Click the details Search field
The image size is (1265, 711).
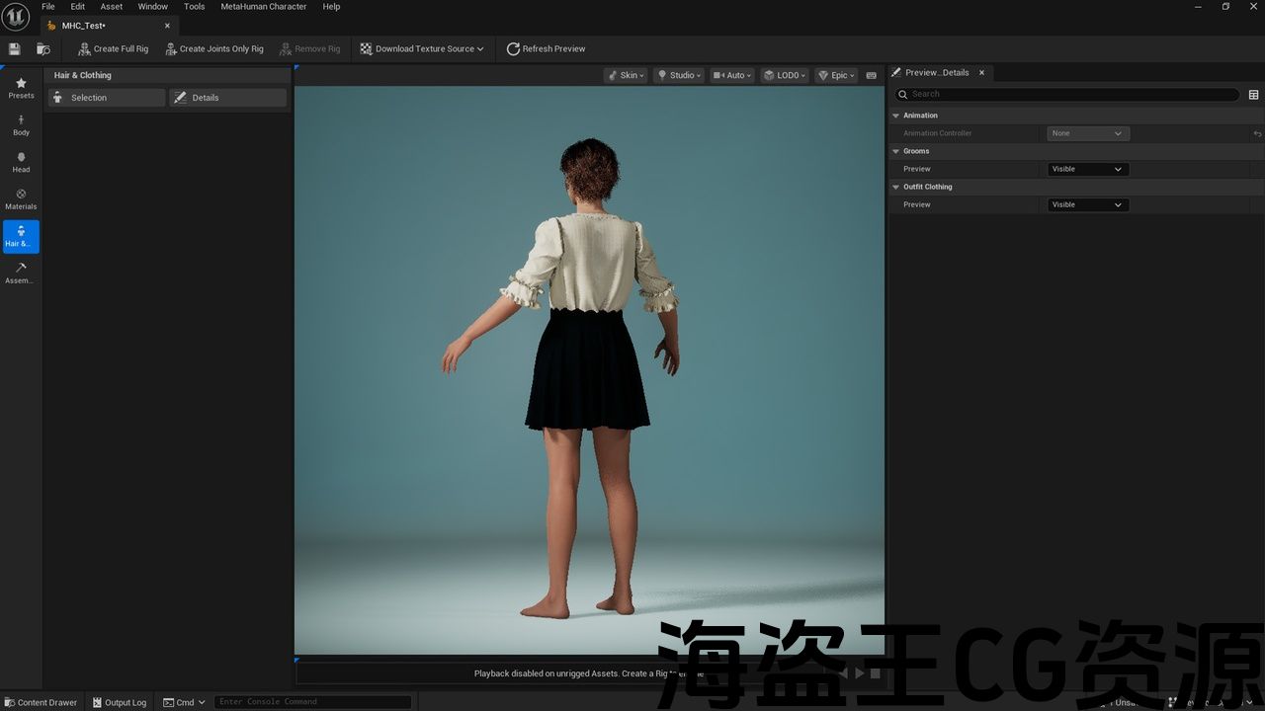coord(1066,95)
